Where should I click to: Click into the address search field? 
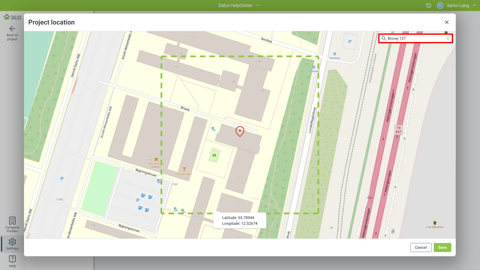[x=415, y=38]
